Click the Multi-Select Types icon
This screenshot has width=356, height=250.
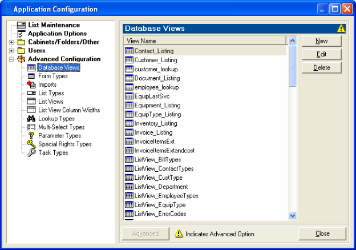31,127
